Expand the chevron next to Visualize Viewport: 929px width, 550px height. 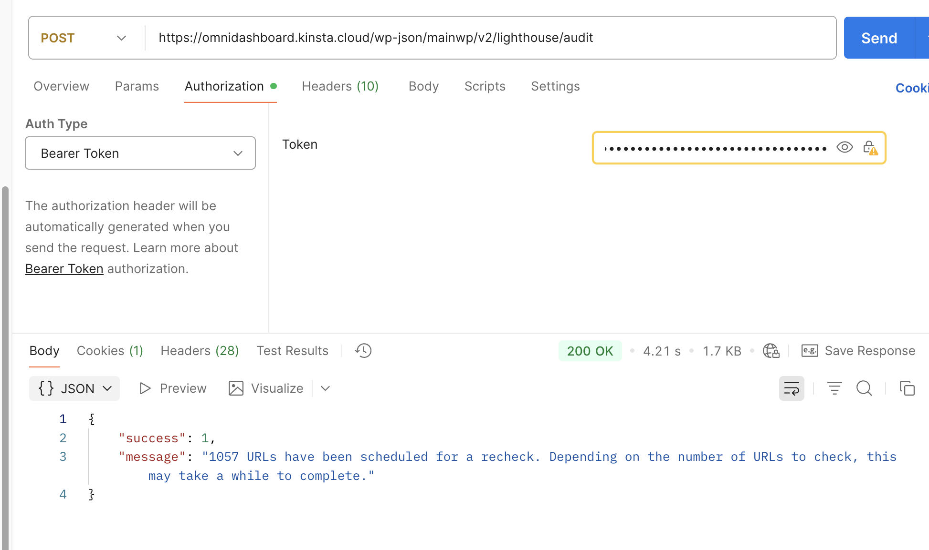click(x=326, y=388)
